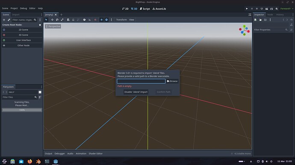295x165 pixels.
Task: Disable '.blend' Import
Action: click(136, 92)
